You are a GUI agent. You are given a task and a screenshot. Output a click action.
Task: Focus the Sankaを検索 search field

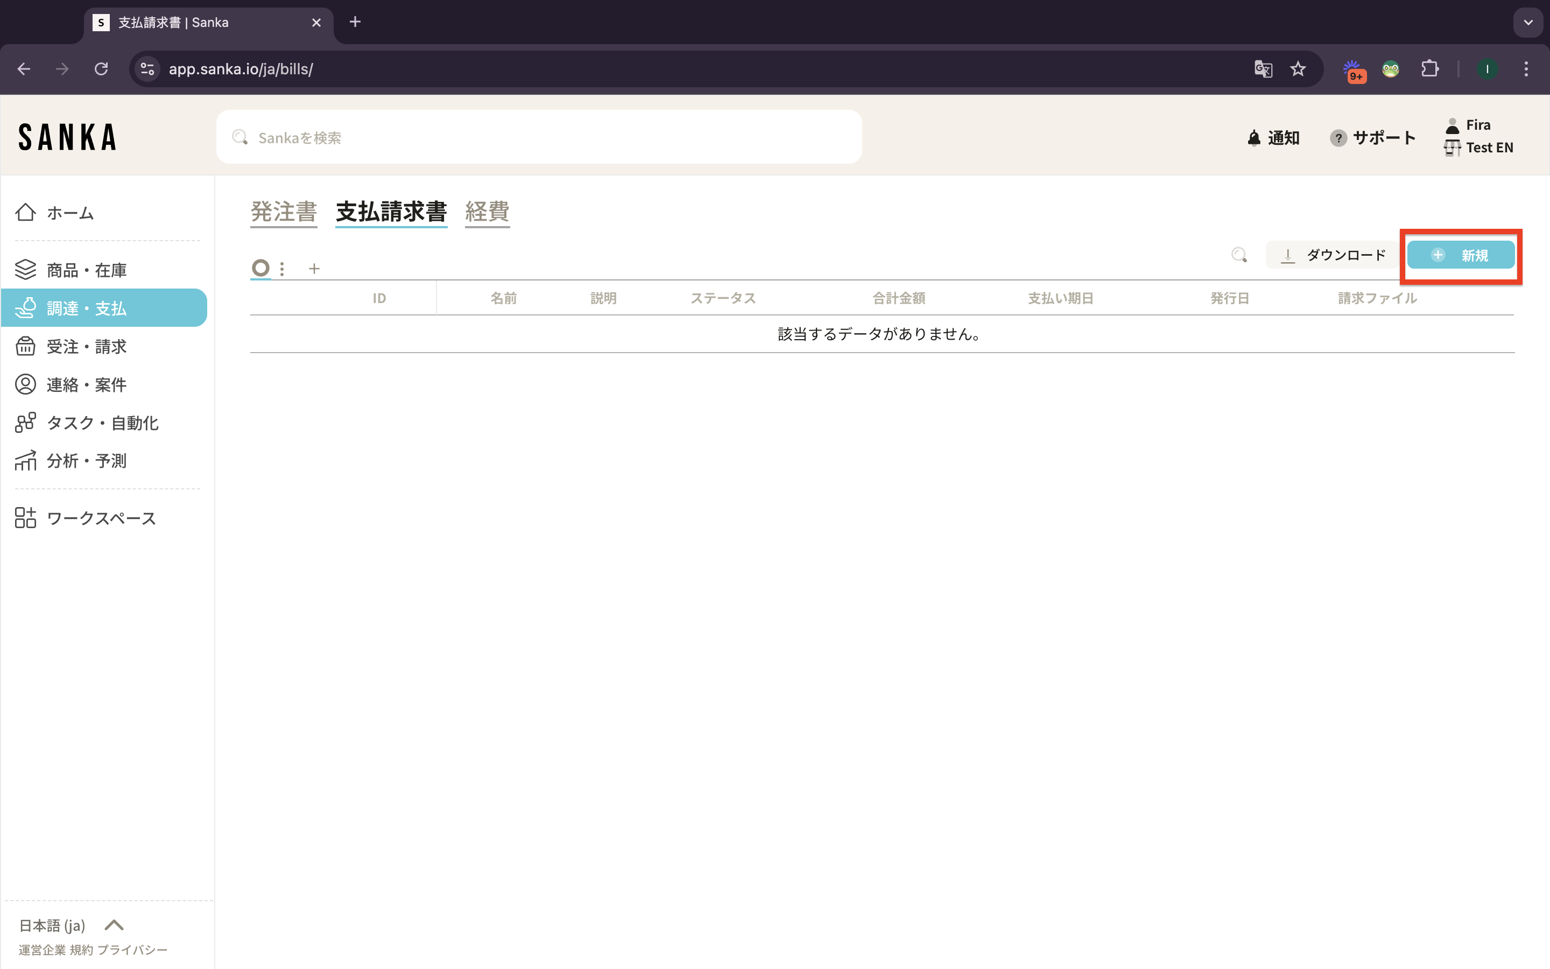[x=538, y=137]
